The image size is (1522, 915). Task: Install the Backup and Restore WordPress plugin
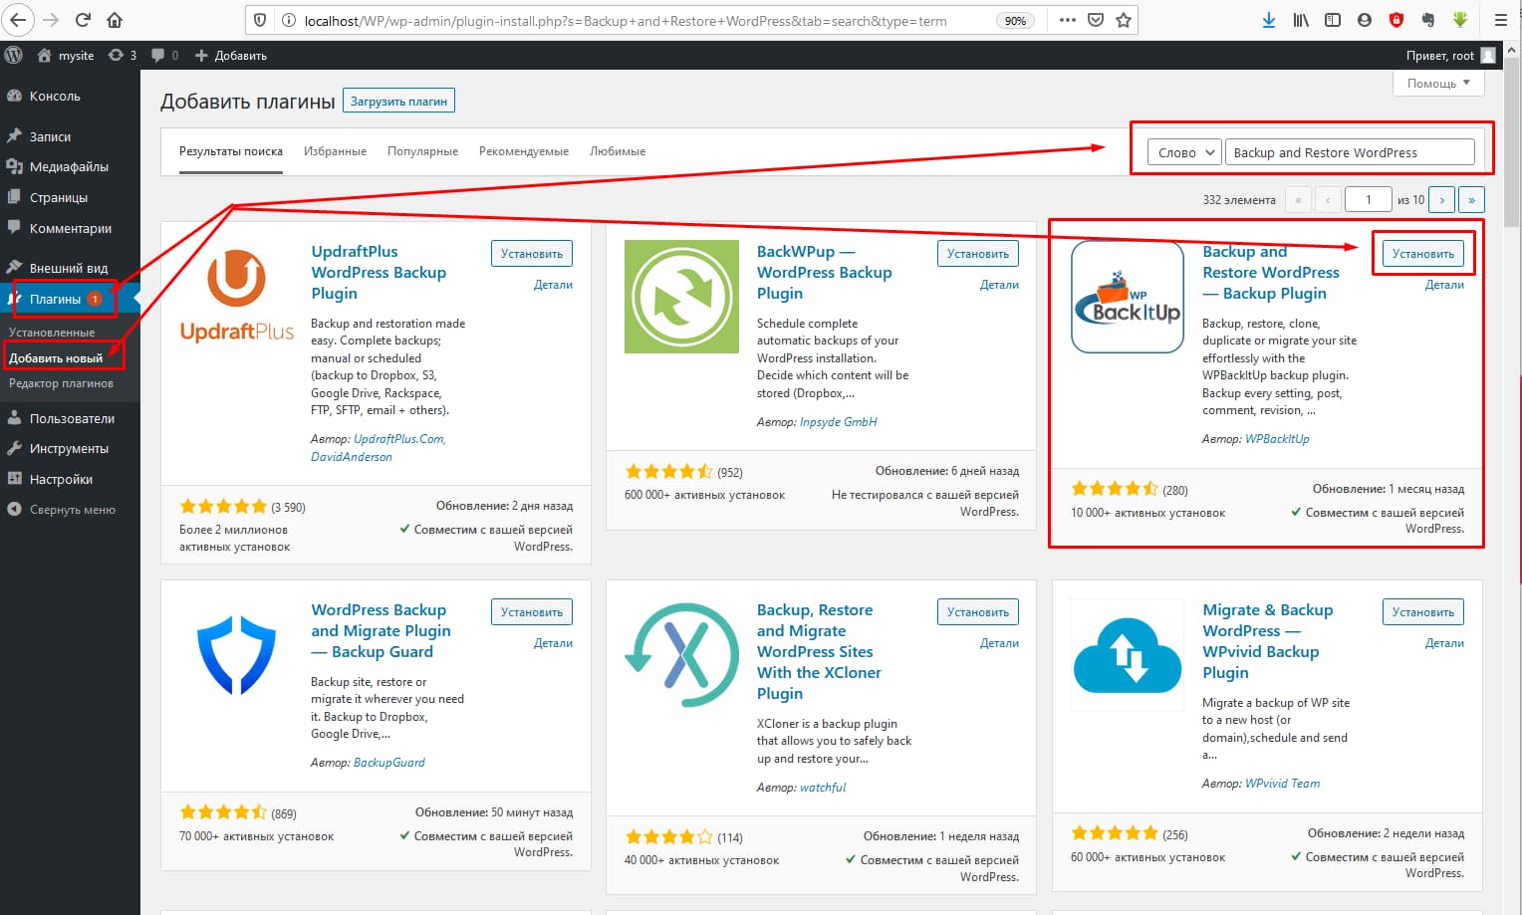click(1422, 254)
